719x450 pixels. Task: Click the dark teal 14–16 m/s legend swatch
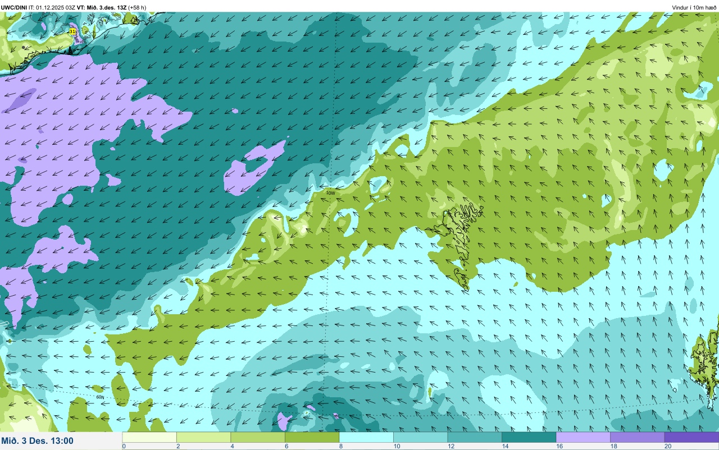[x=529, y=437]
